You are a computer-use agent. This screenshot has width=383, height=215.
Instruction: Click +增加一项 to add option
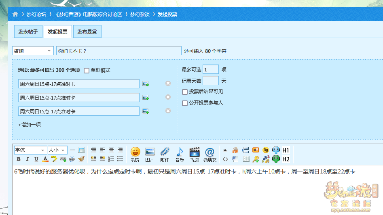[x=30, y=124]
